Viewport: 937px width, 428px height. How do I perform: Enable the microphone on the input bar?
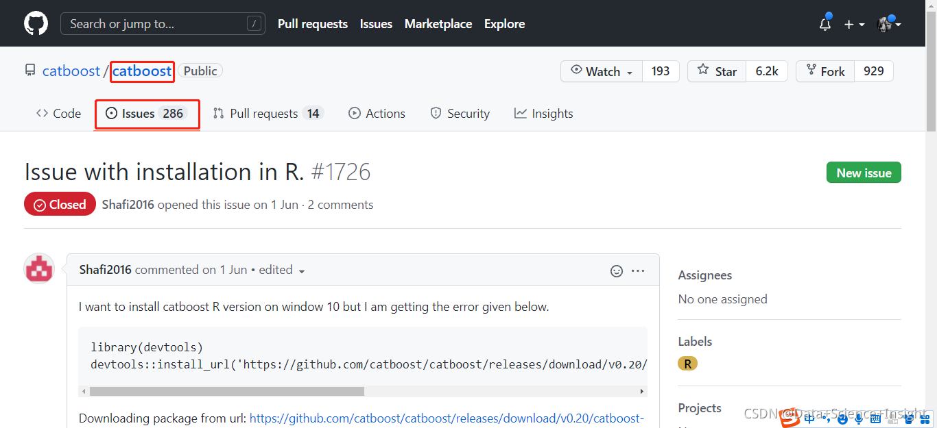pyautogui.click(x=858, y=418)
